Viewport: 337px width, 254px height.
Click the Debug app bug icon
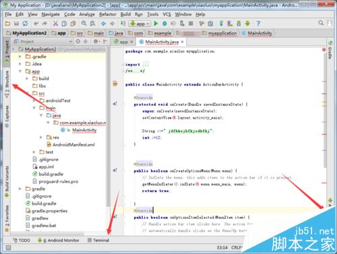[x=164, y=24]
